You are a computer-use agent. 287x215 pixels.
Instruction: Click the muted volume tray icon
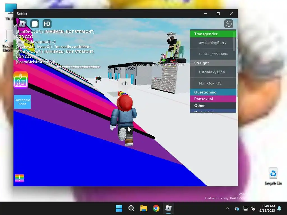coord(253,208)
